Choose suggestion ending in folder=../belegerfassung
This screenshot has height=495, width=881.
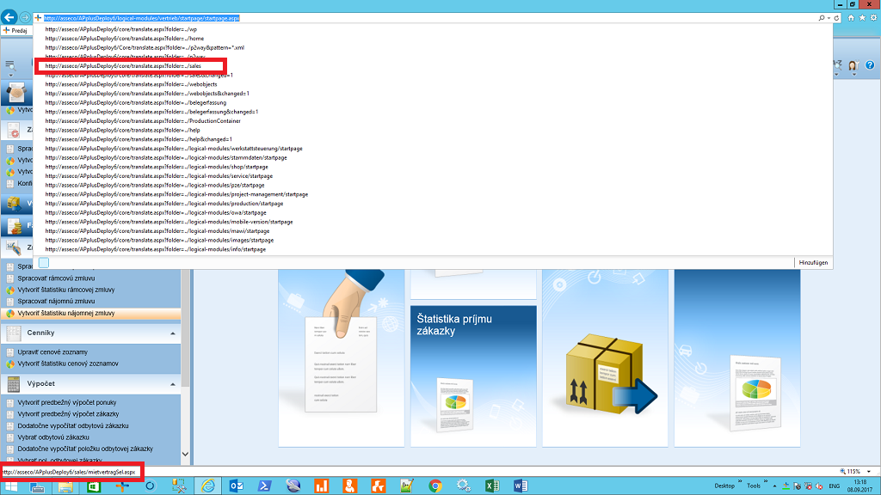tap(135, 103)
